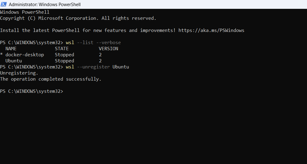
Task: Click the "Administrator: Windows PowerShell" window title
Action: (x=45, y=5)
